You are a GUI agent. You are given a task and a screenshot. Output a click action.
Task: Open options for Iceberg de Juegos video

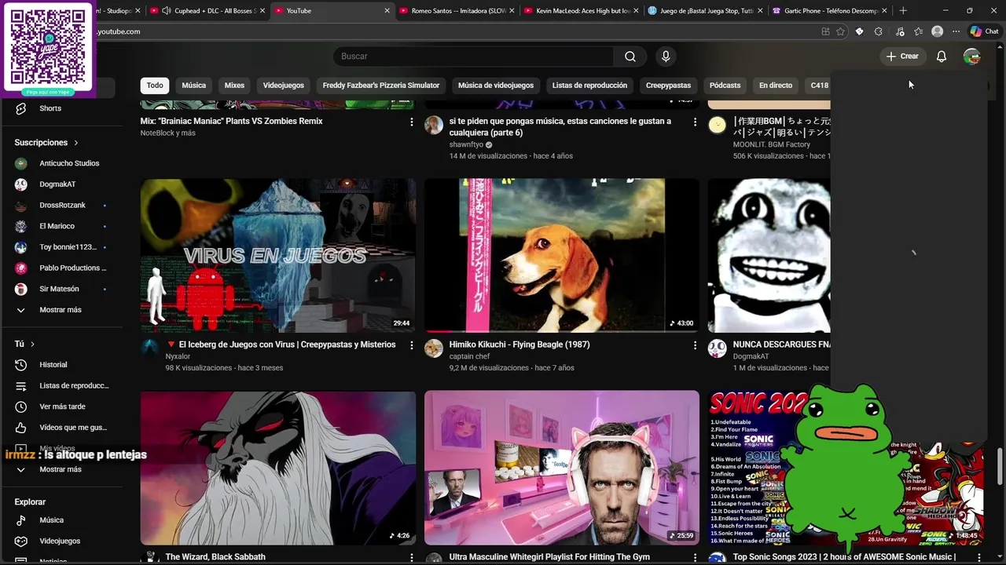(x=411, y=345)
